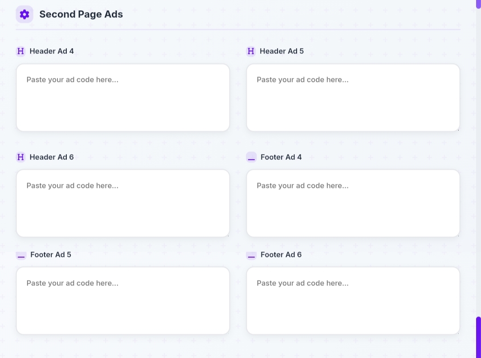The width and height of the screenshot is (481, 358).
Task: Click the Footer Ad 6 label text
Action: [281, 255]
